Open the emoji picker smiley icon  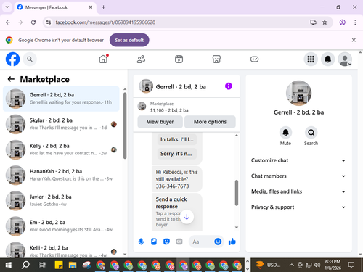[218, 242]
